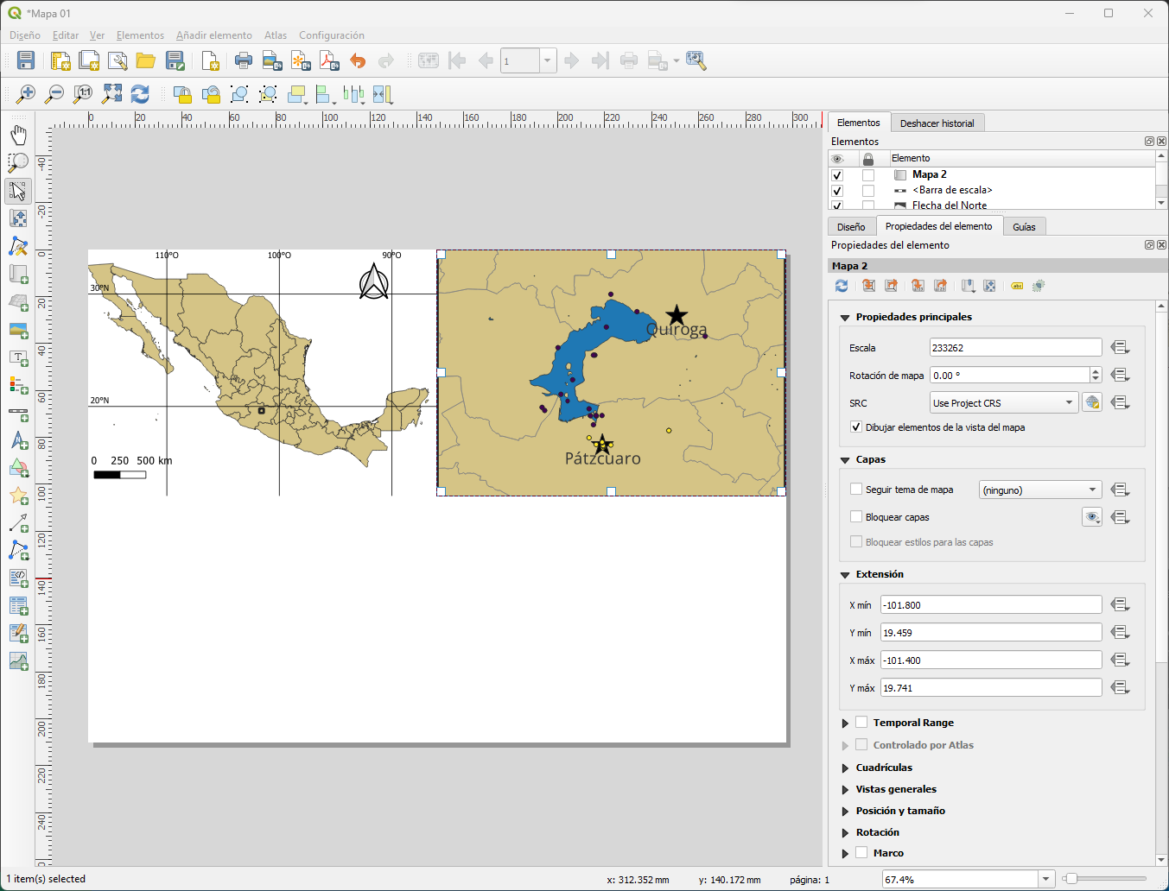Expand the Posición y tamaño section
Viewport: 1169px width, 891px height.
pyautogui.click(x=845, y=811)
